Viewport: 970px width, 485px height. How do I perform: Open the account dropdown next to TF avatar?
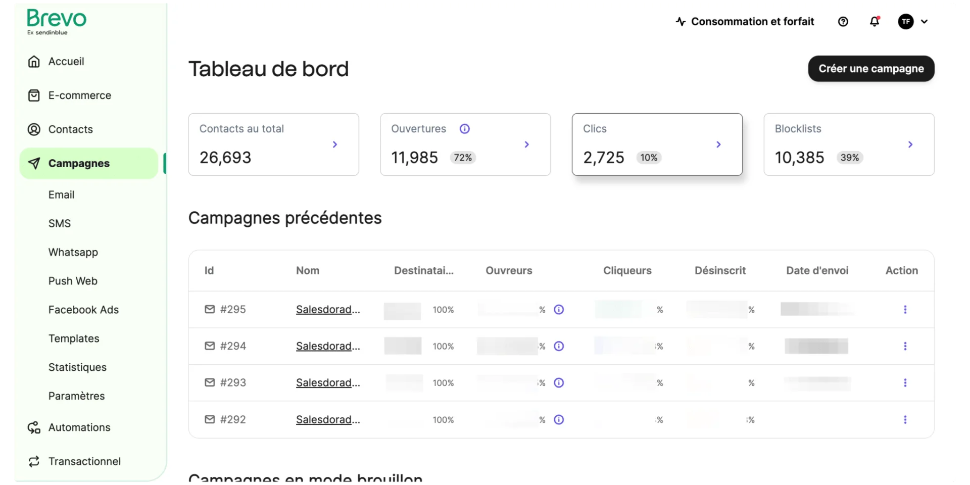tap(925, 22)
